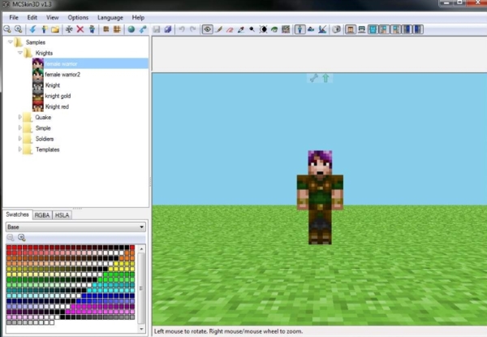Select the Dropper color picker tool

tap(241, 29)
